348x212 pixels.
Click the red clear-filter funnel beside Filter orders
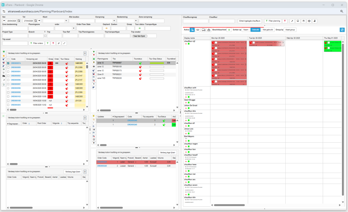pos(53,43)
